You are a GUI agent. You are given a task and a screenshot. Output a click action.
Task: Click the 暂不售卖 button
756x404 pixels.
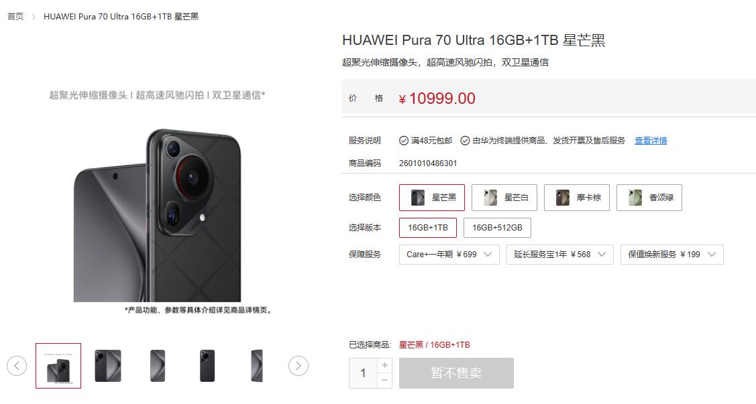[x=456, y=373]
